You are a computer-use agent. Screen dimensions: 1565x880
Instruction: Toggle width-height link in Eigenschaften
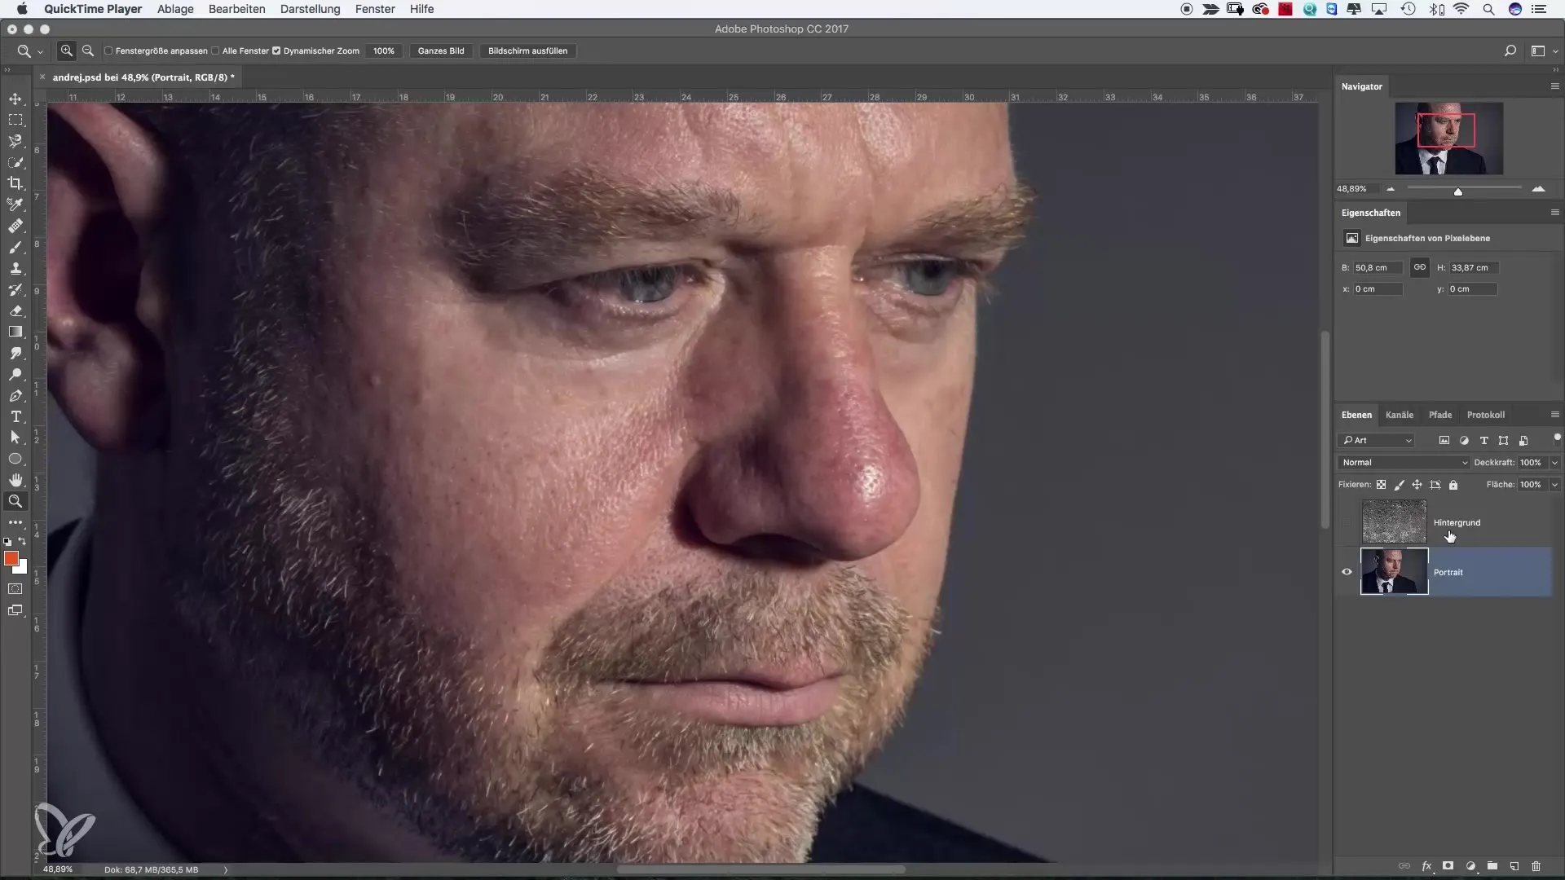pos(1420,267)
